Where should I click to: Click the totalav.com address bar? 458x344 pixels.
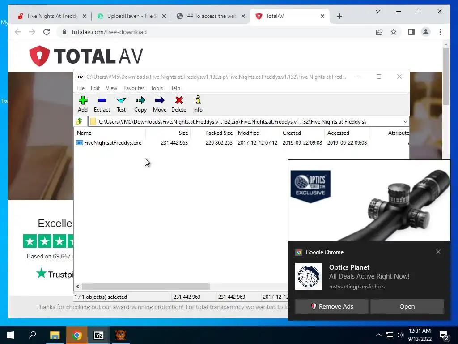(216, 32)
